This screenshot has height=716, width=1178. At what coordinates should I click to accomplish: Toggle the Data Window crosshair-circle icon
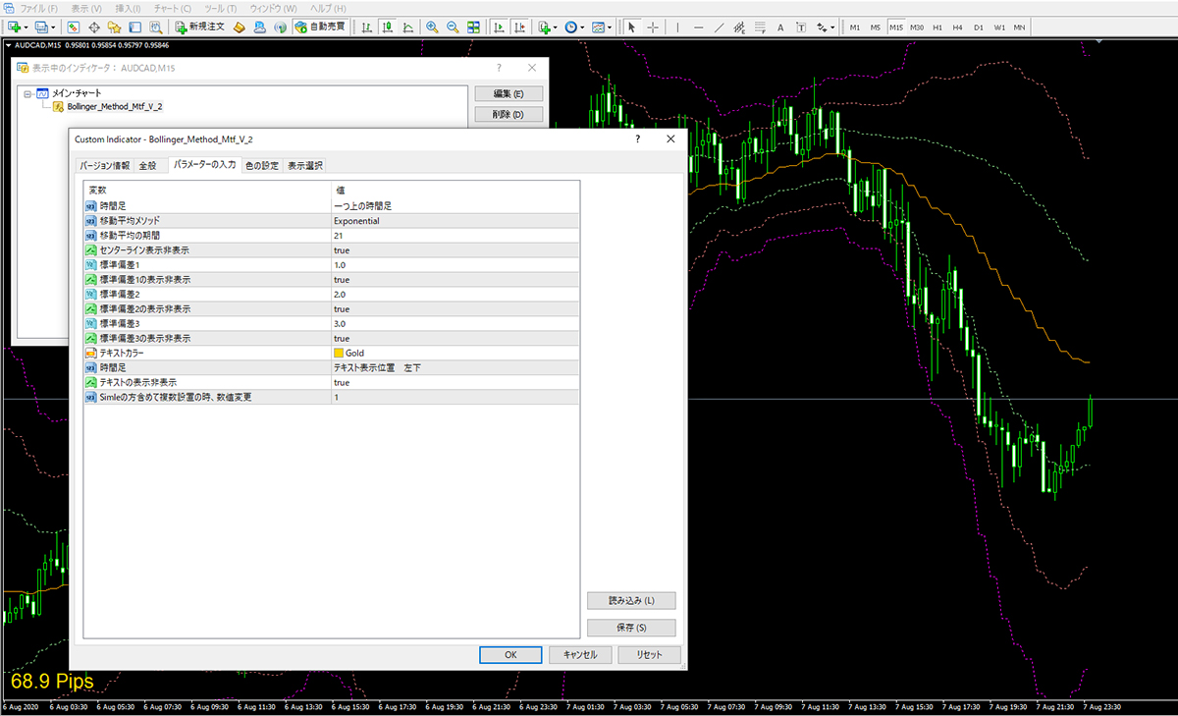coord(94,27)
